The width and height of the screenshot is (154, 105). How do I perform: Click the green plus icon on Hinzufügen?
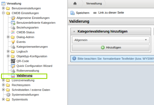[103, 47]
